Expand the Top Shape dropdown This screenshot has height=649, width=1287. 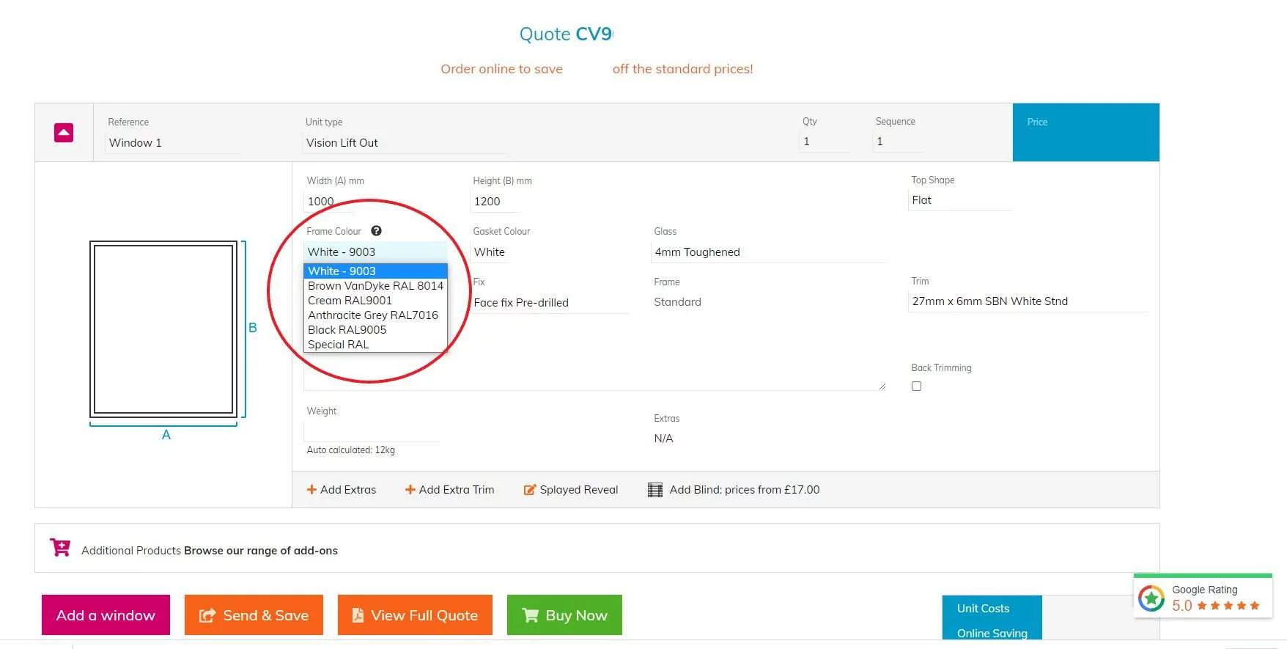959,200
